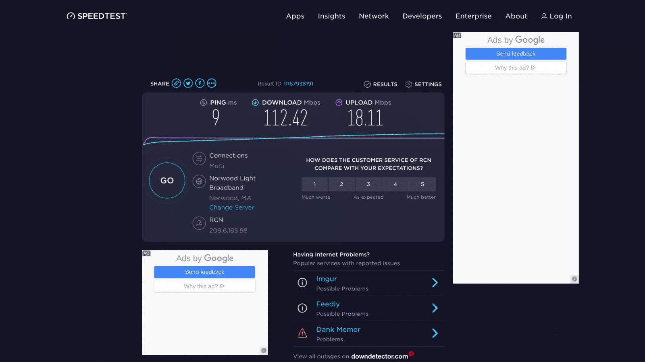
Task: Click the Download arrow icon
Action: 255,103
